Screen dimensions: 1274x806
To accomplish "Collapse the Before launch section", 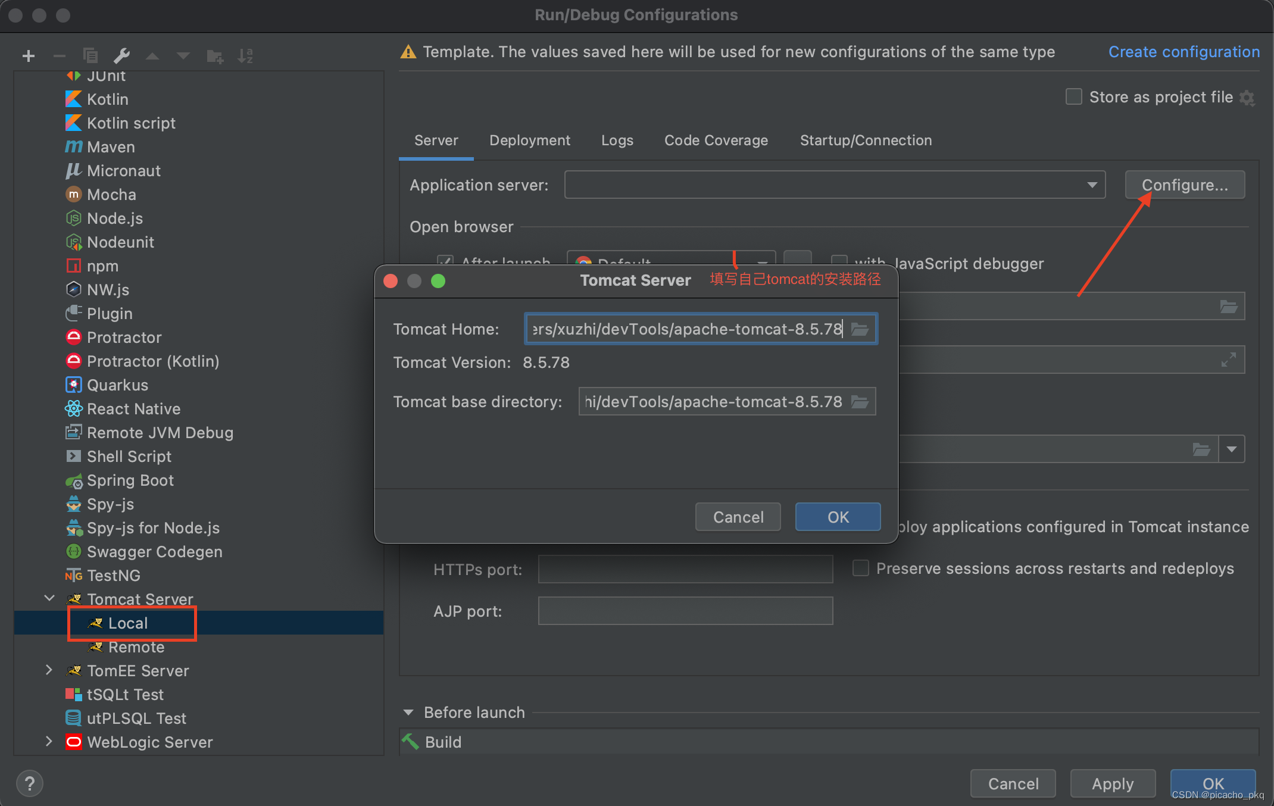I will click(408, 712).
